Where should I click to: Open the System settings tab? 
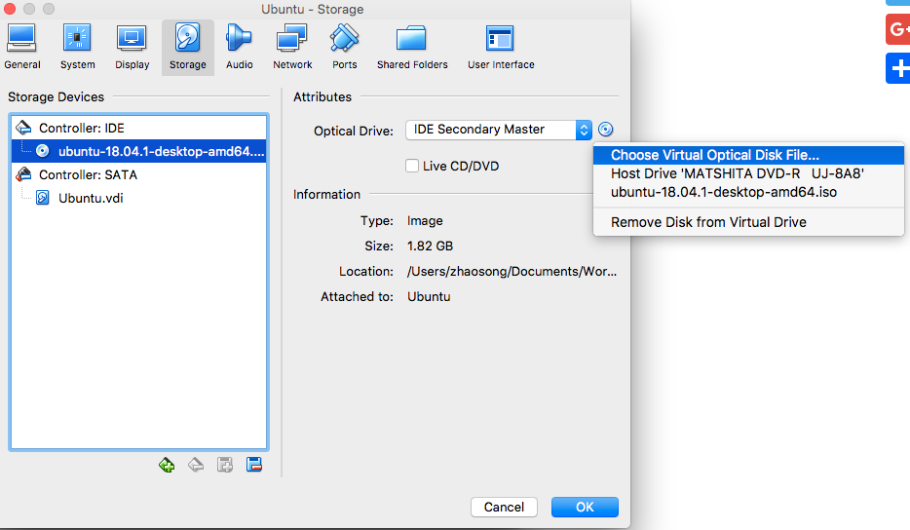(77, 47)
